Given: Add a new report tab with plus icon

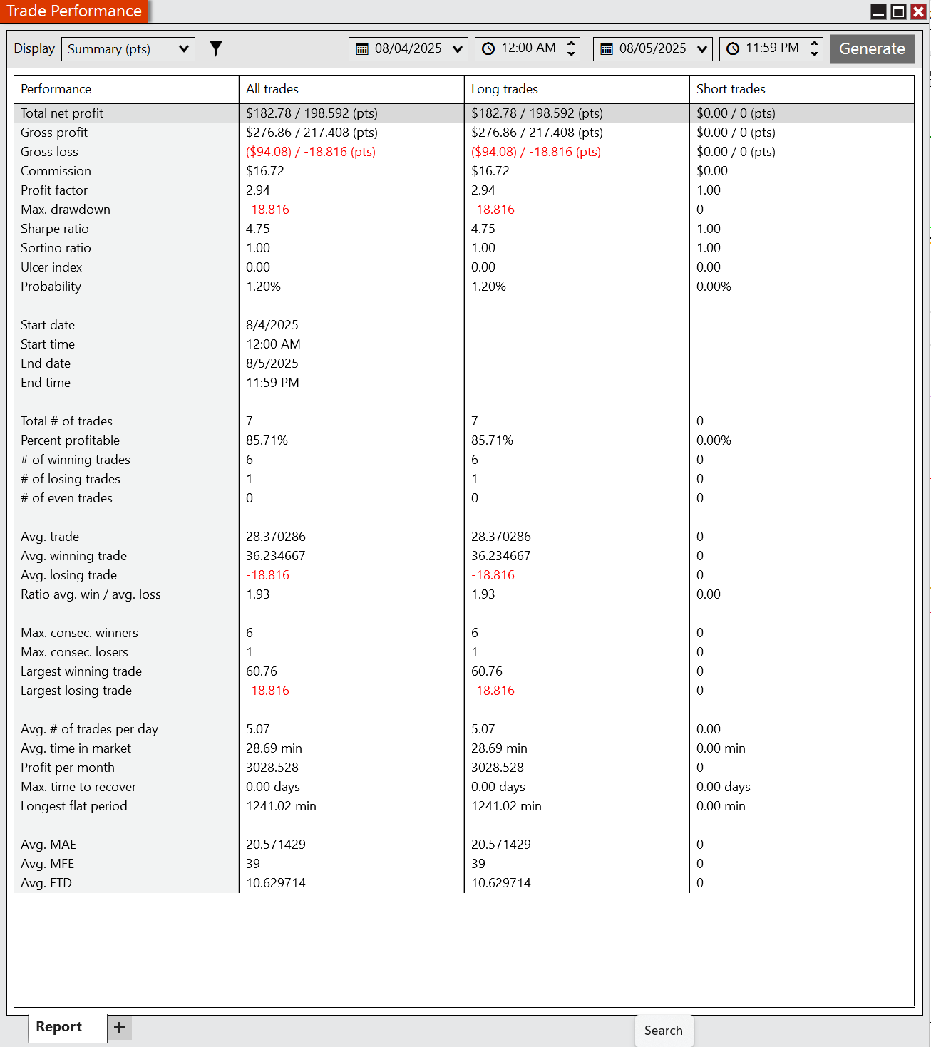Looking at the screenshot, I should (x=120, y=1027).
